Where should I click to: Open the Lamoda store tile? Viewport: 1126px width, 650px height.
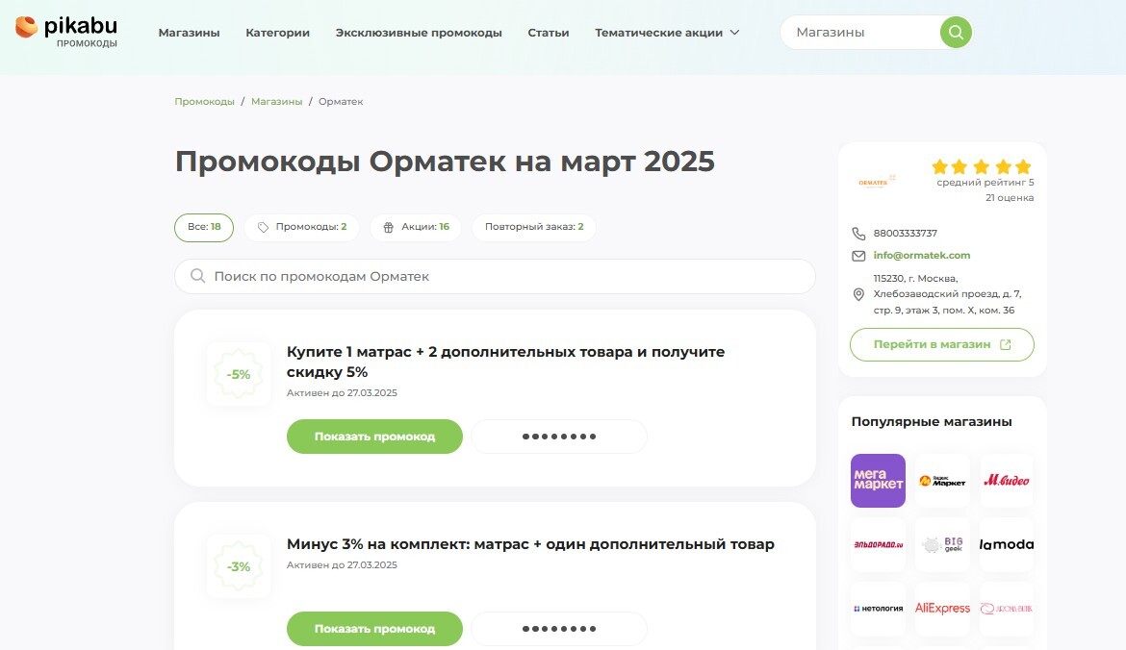point(1007,544)
